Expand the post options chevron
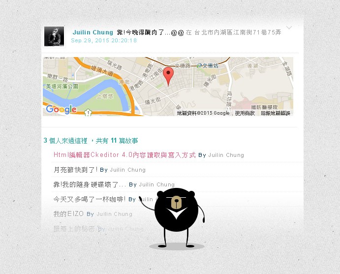340x274 pixels. (289, 28)
